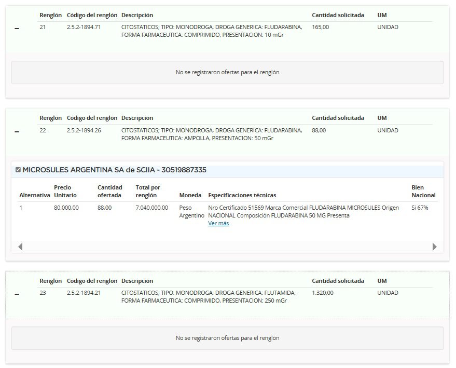The image size is (456, 368).
Task: Click the right scroll arrow in offer table
Action: click(x=434, y=247)
